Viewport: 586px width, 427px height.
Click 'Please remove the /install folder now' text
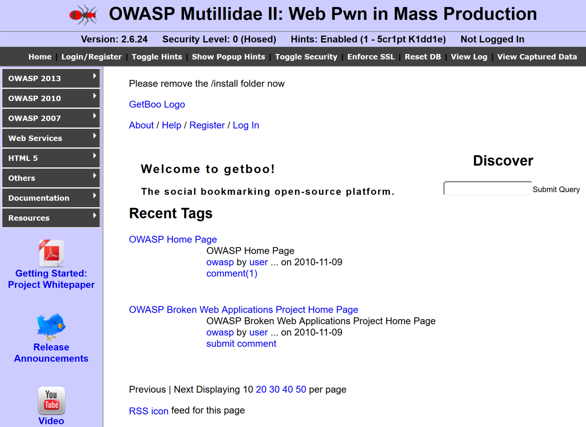(207, 83)
